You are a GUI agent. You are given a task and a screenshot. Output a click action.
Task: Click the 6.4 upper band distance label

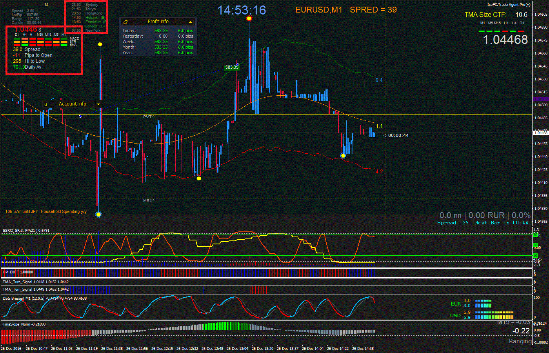pyautogui.click(x=379, y=80)
